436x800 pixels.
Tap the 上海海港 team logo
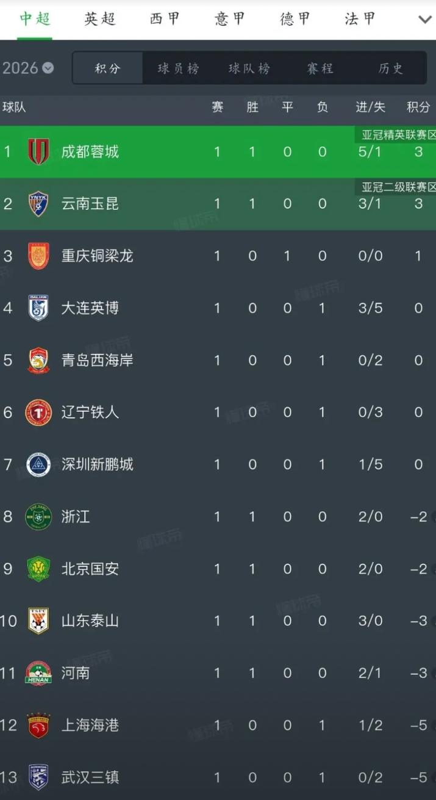click(x=38, y=726)
